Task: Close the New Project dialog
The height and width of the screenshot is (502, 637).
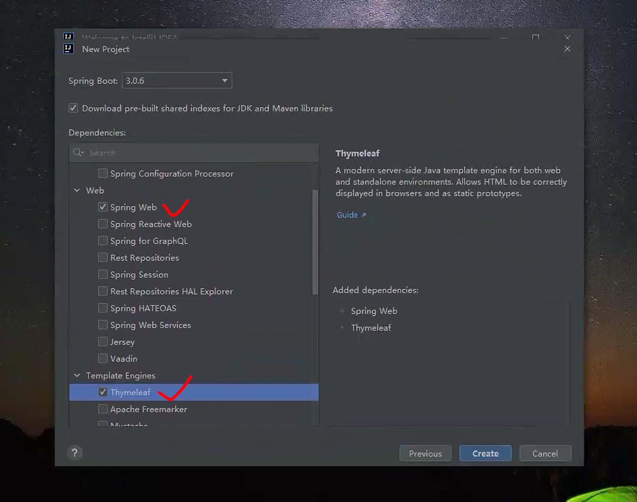Action: pos(567,49)
